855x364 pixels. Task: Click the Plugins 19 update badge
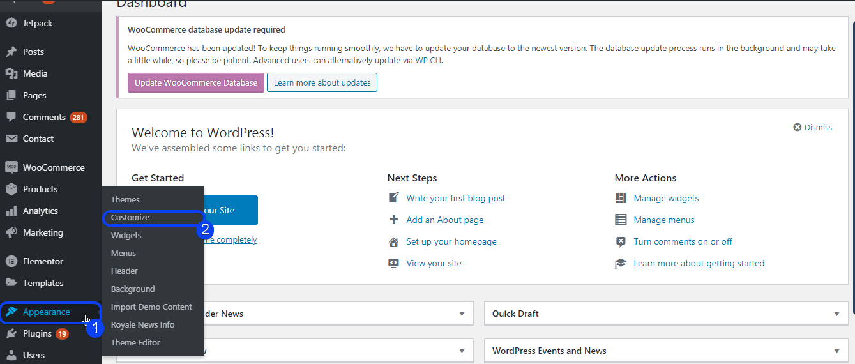(x=62, y=333)
